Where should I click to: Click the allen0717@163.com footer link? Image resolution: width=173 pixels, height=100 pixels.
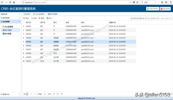86,98
